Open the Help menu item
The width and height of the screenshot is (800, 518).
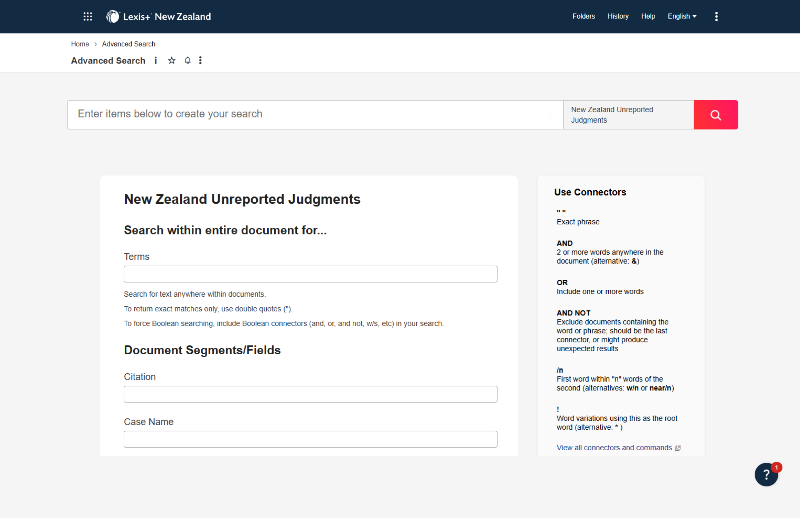pyautogui.click(x=648, y=16)
